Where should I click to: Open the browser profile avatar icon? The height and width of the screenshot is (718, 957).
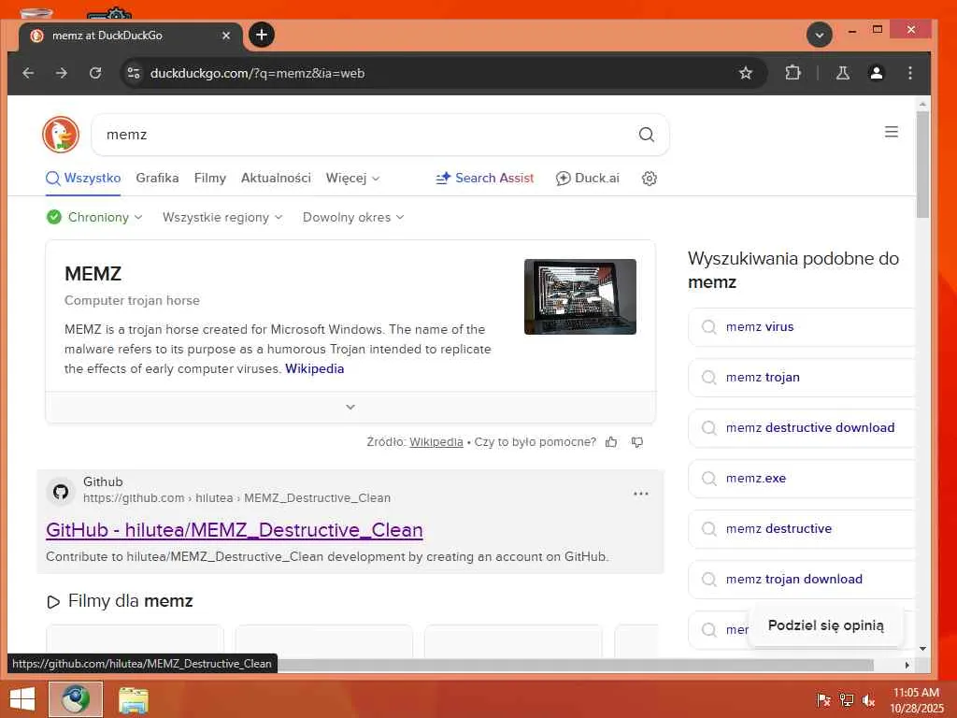[x=877, y=73]
